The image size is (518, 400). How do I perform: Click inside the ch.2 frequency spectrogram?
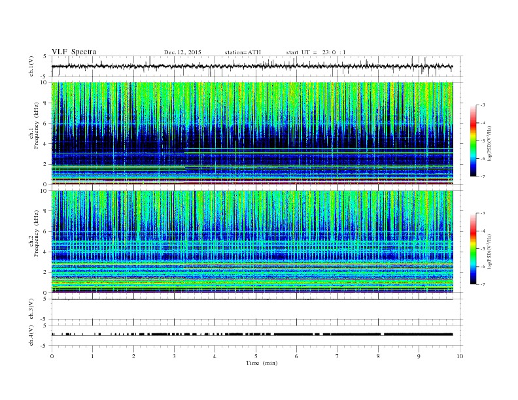252,242
